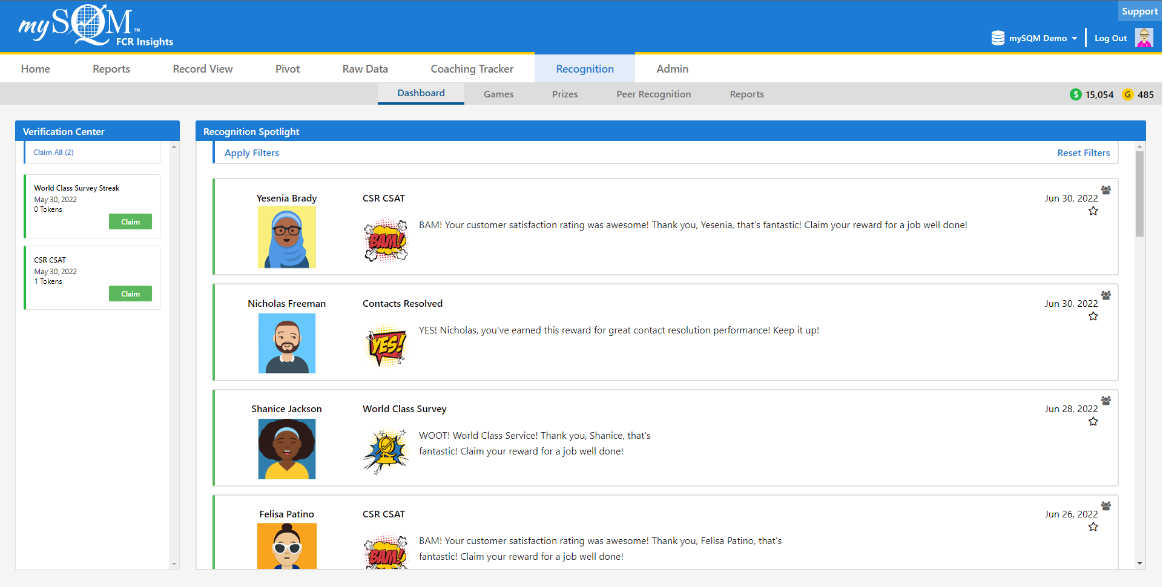Open the Coaching Tracker section
This screenshot has width=1163, height=587.
pos(472,68)
